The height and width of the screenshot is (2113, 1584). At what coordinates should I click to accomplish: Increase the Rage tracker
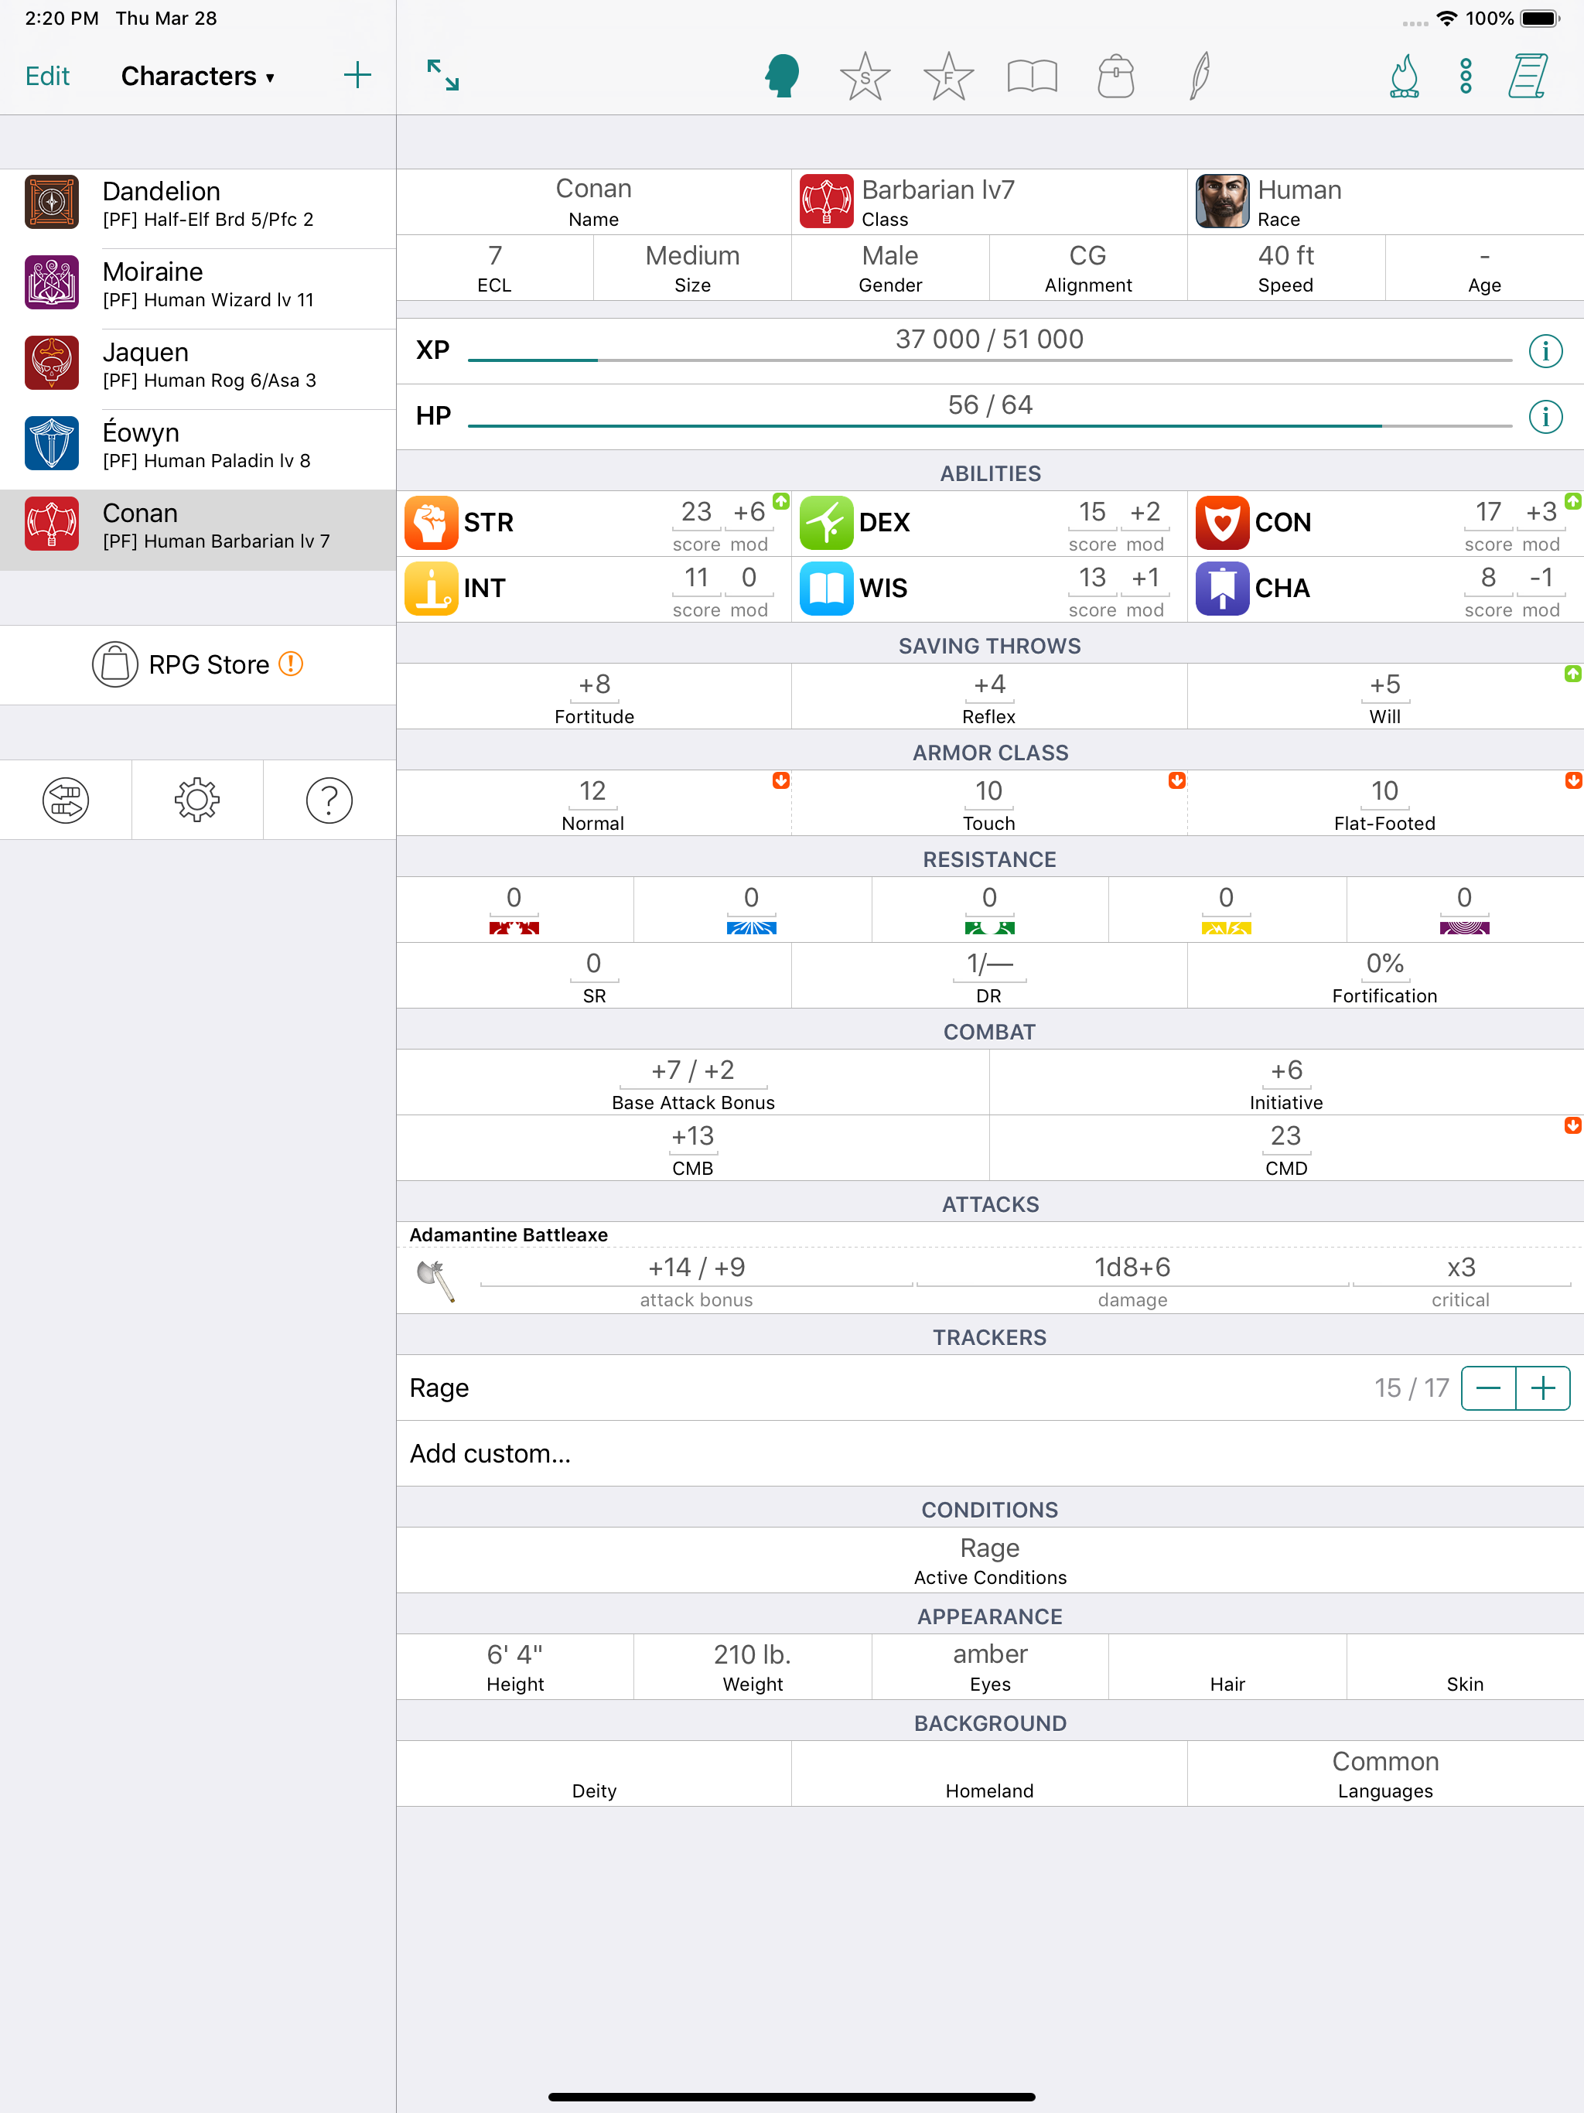click(1543, 1388)
